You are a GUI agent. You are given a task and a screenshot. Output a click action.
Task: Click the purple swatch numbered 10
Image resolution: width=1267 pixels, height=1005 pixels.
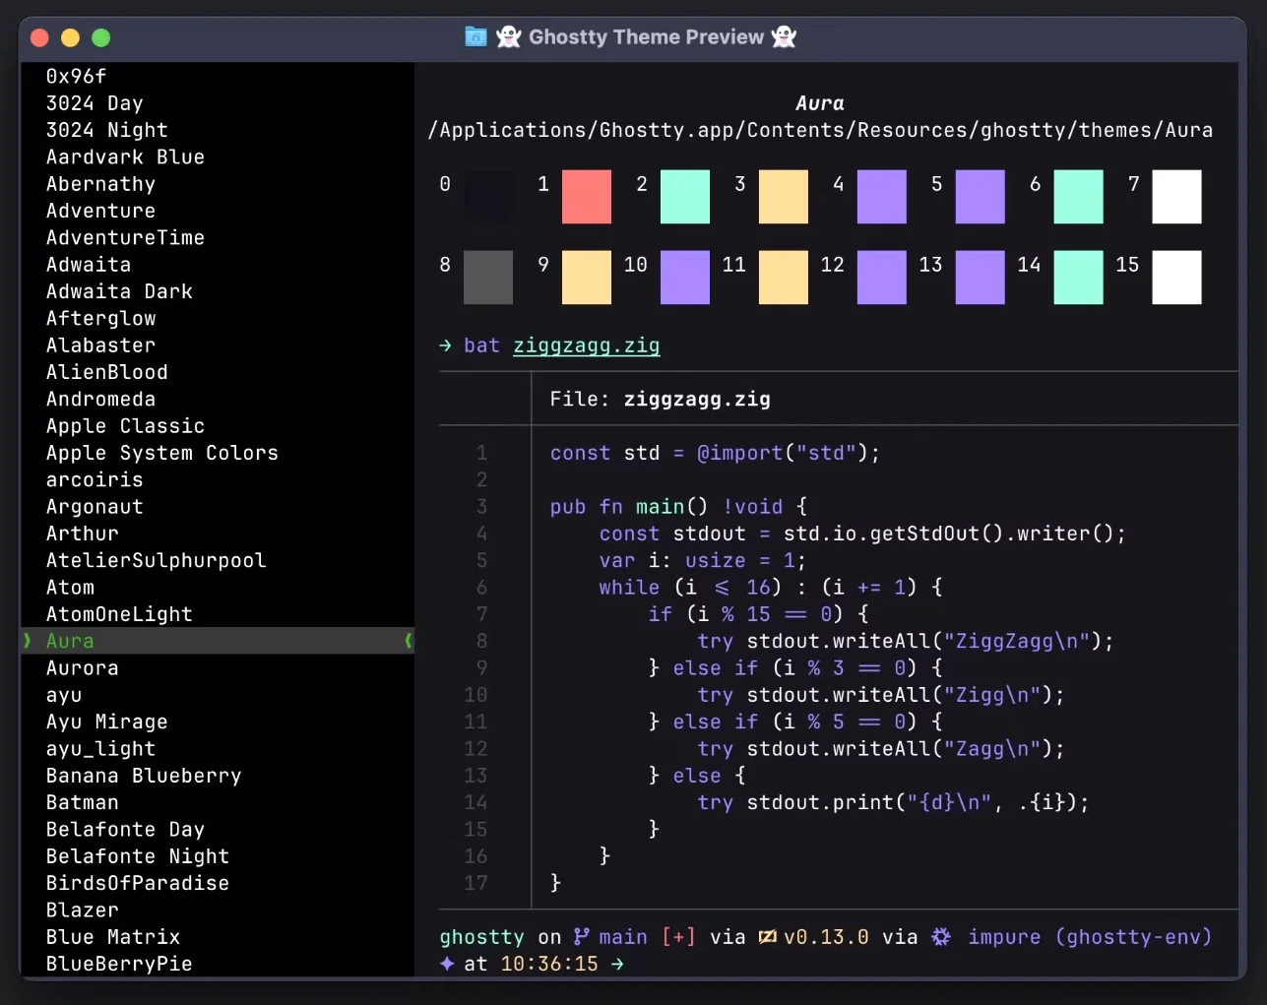pyautogui.click(x=685, y=278)
